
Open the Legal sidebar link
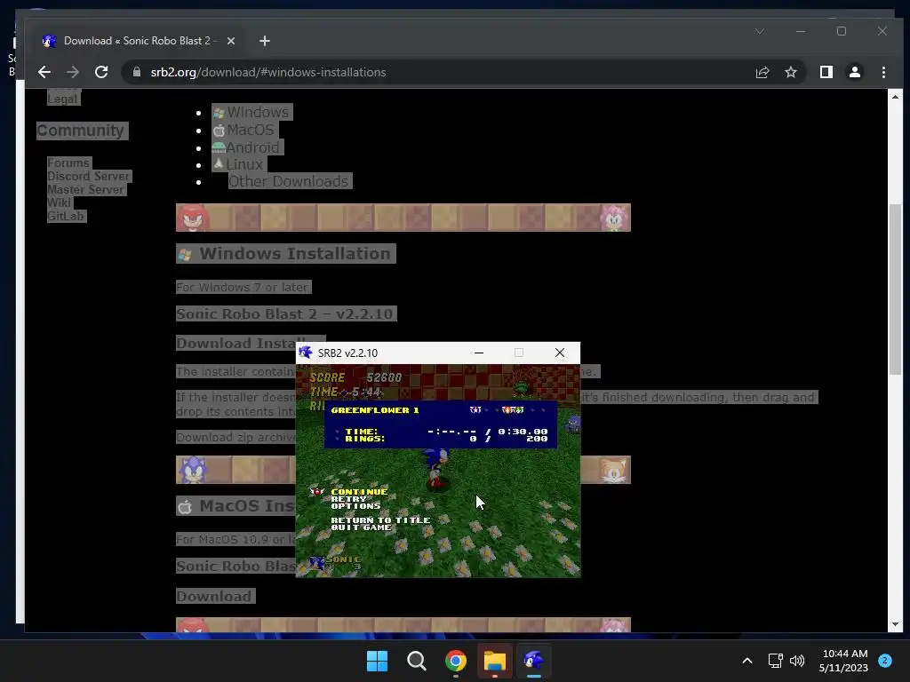(x=62, y=99)
